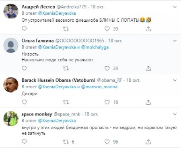Like the Дикари tweet with 18 likes
Image resolution: width=181 pixels, height=148 pixels.
click(x=107, y=102)
